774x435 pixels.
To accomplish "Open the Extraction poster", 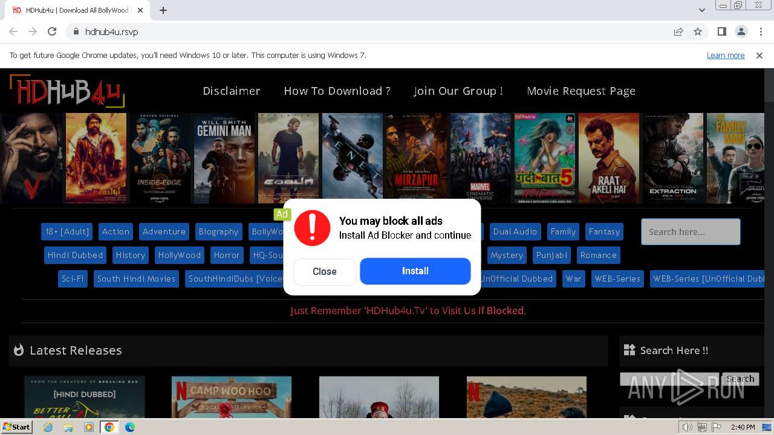I will tap(673, 158).
